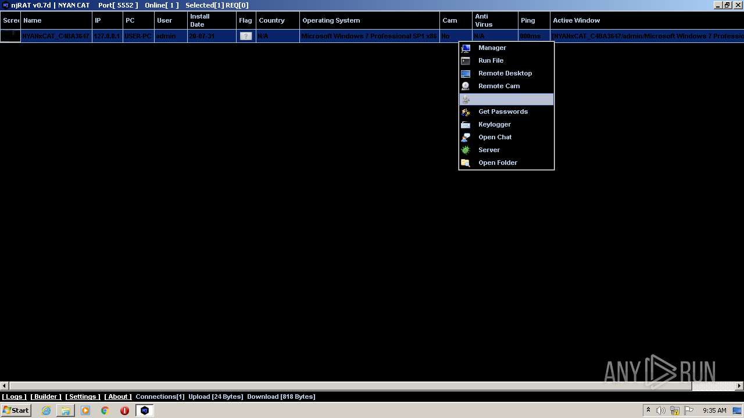Select the highlighted microphone menu entry

(x=506, y=99)
